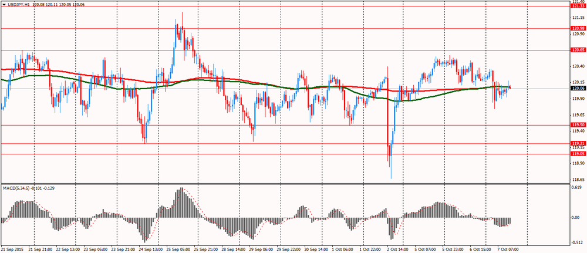Viewport: 587px width, 253px height.
Task: Click the 0.00 MACD zero level label
Action: (575, 217)
